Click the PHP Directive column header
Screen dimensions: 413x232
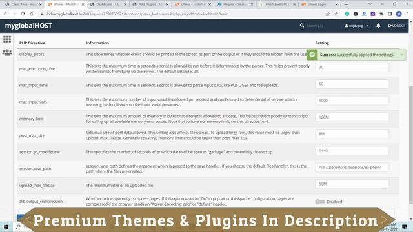point(32,43)
